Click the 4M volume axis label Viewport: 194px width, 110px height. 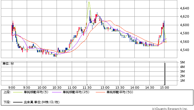182,67
